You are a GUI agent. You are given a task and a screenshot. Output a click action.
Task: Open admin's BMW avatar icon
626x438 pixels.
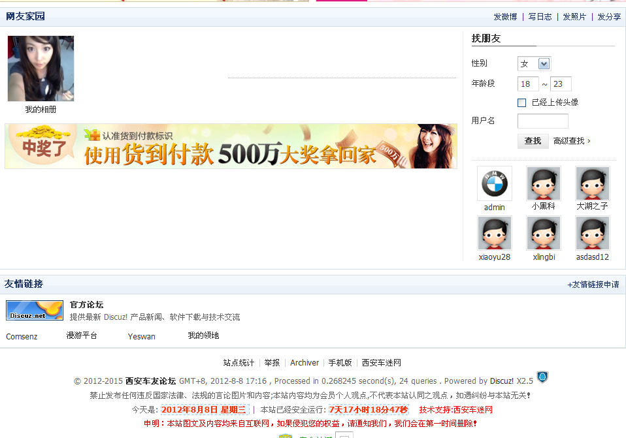[x=494, y=183]
